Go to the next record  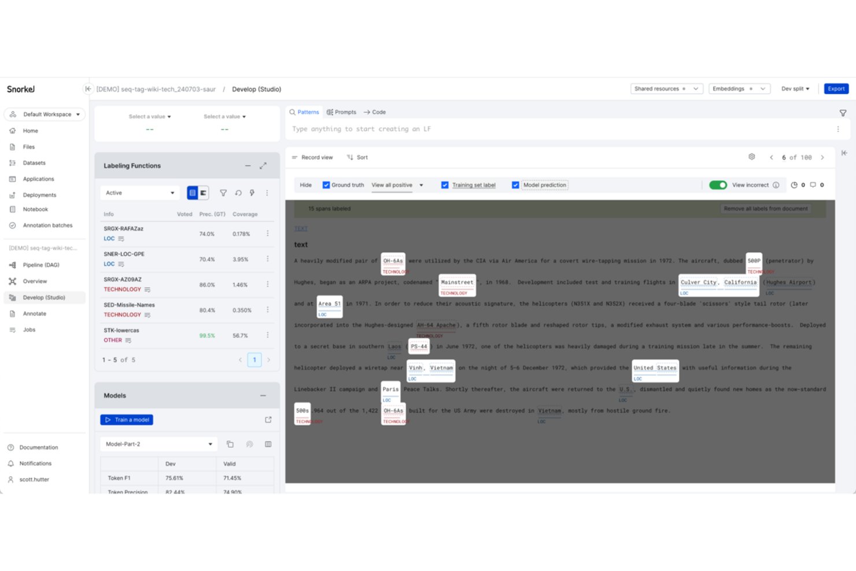(x=822, y=157)
